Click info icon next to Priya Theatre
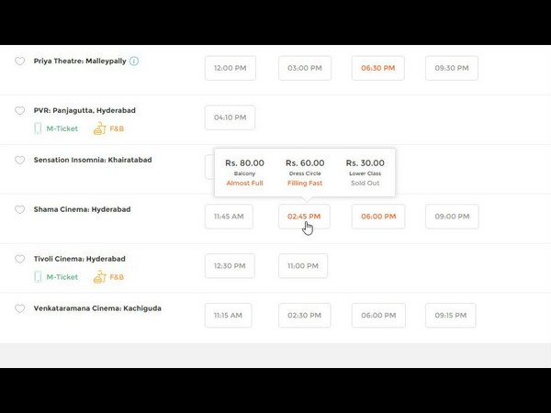 134,61
